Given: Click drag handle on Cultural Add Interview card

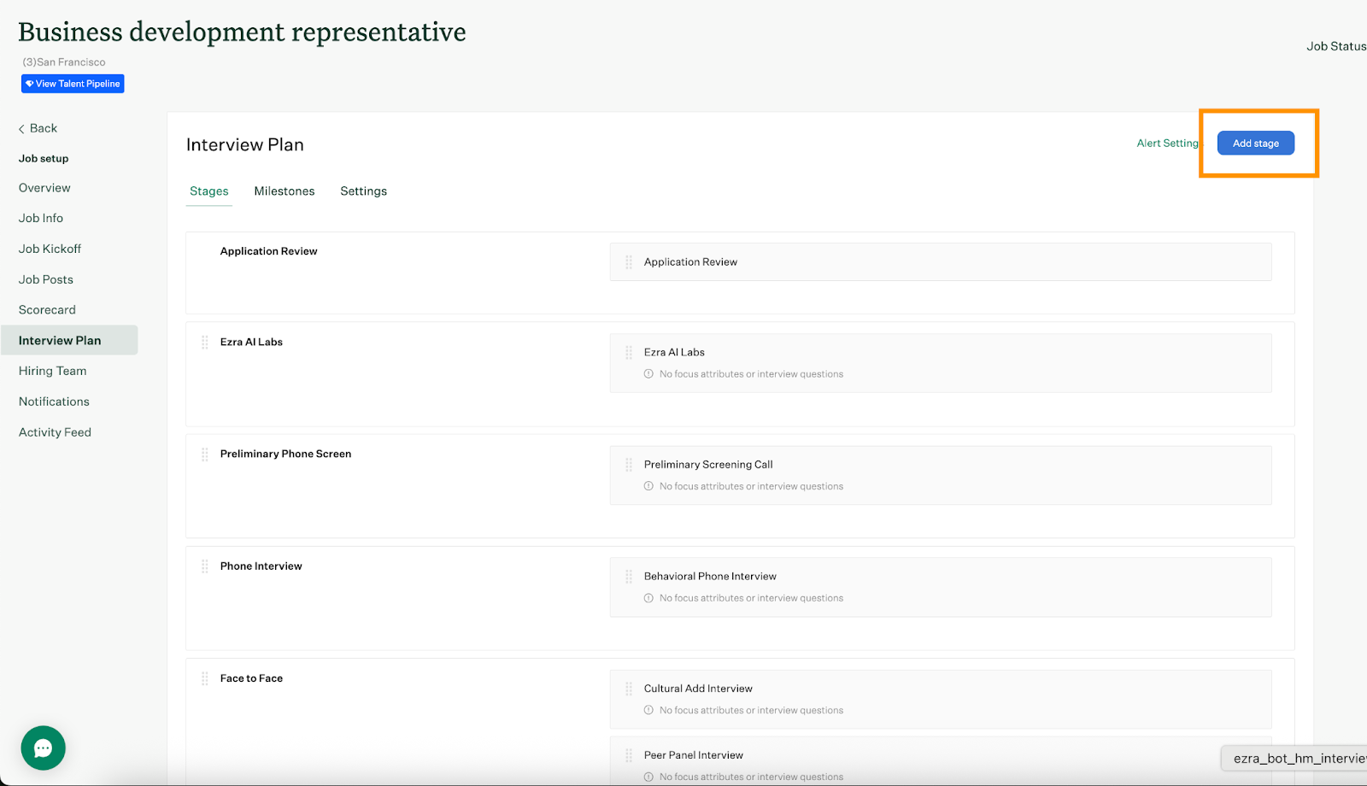Looking at the screenshot, I should [629, 689].
